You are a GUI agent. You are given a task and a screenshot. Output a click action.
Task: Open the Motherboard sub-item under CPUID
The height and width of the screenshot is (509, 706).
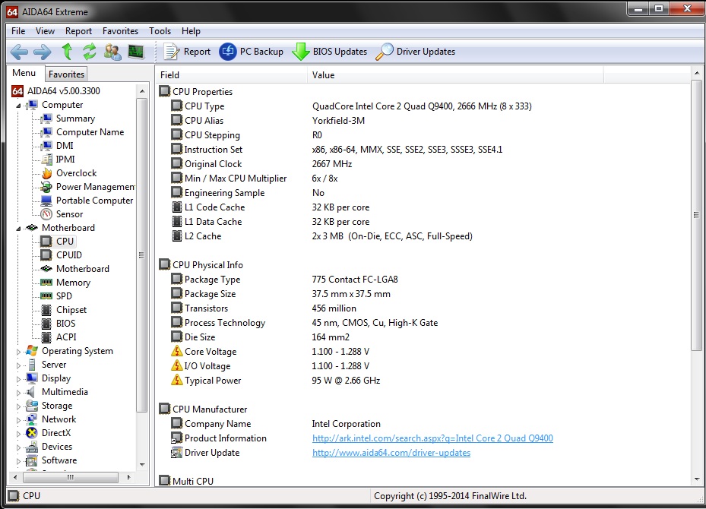pos(83,269)
